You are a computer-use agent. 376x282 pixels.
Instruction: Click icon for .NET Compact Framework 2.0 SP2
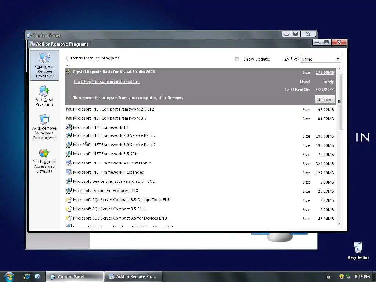(69, 109)
